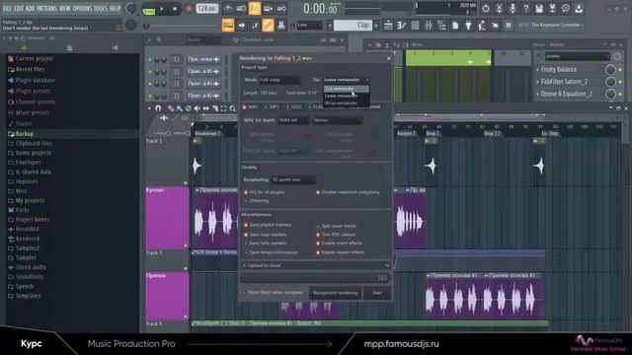Click the metronome icon
Image resolution: width=632 pixels, height=355 pixels.
pos(228,9)
